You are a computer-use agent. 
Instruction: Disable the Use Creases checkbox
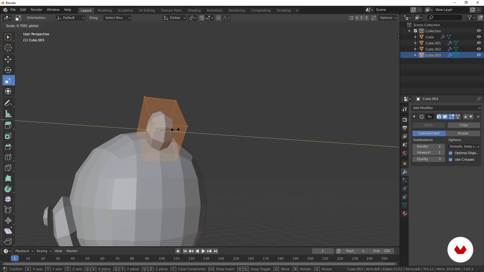click(450, 160)
